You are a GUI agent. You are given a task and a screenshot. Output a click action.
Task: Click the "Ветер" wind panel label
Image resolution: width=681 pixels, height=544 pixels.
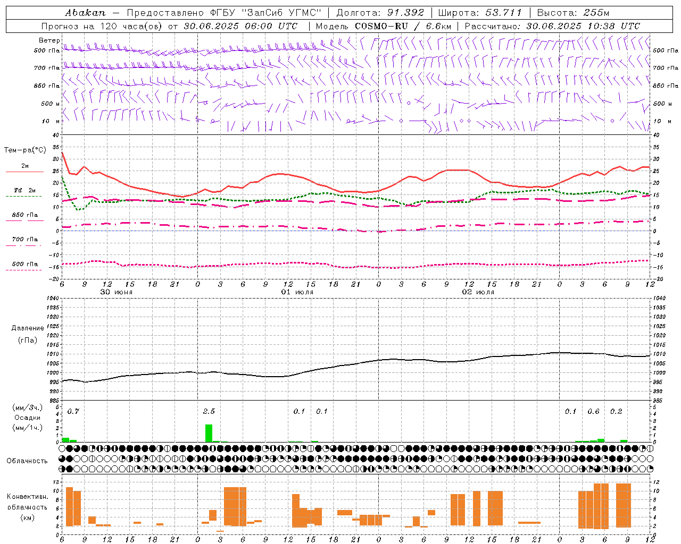coord(49,40)
